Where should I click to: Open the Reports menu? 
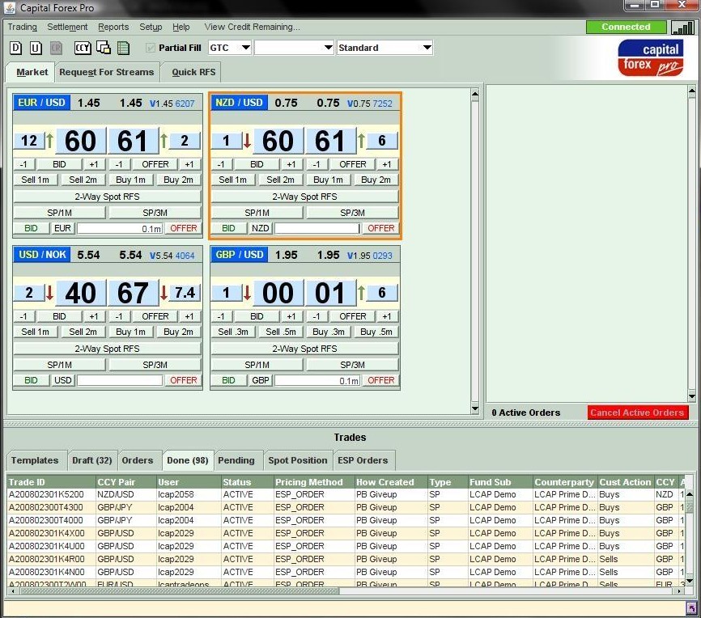[x=113, y=27]
